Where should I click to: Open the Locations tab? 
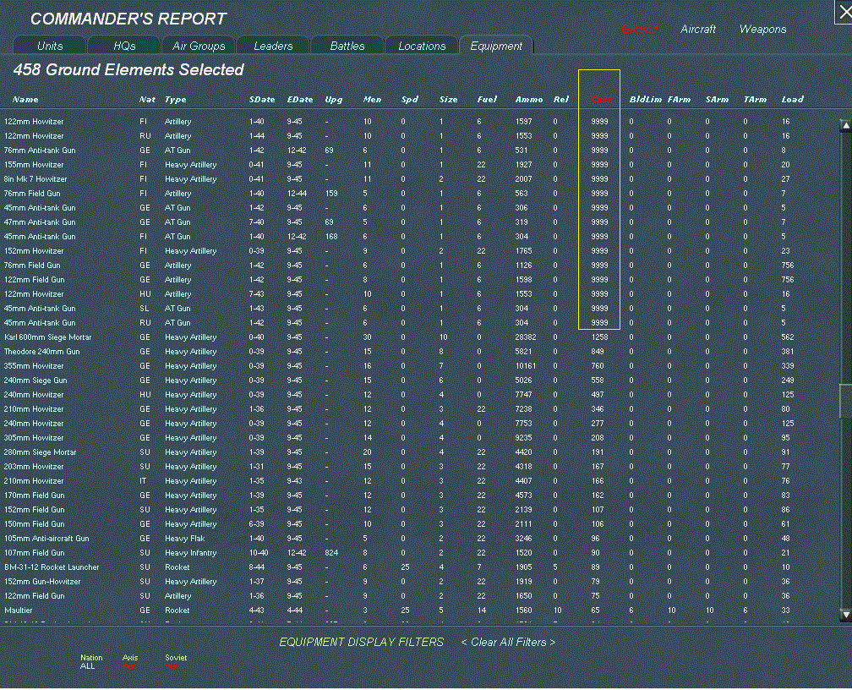click(x=423, y=46)
